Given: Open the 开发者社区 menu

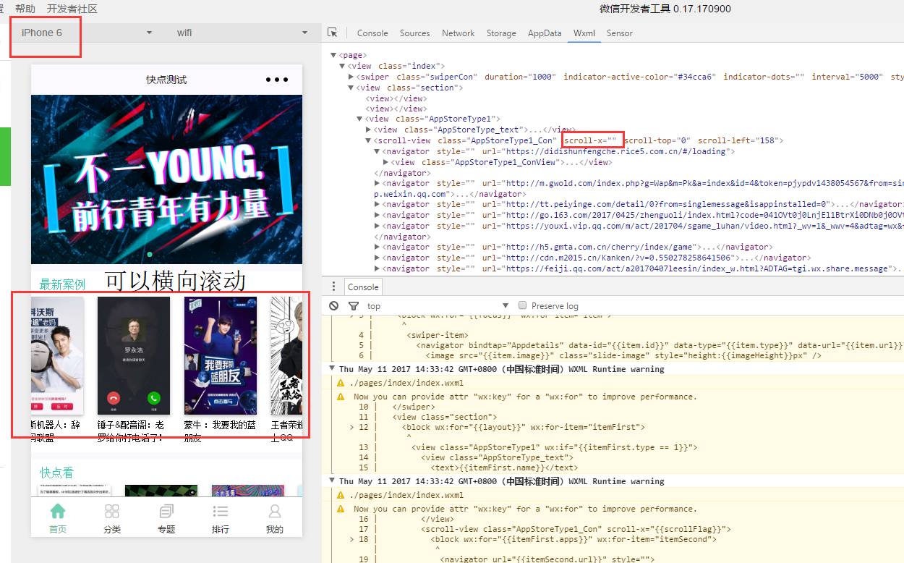Looking at the screenshot, I should pyautogui.click(x=72, y=9).
